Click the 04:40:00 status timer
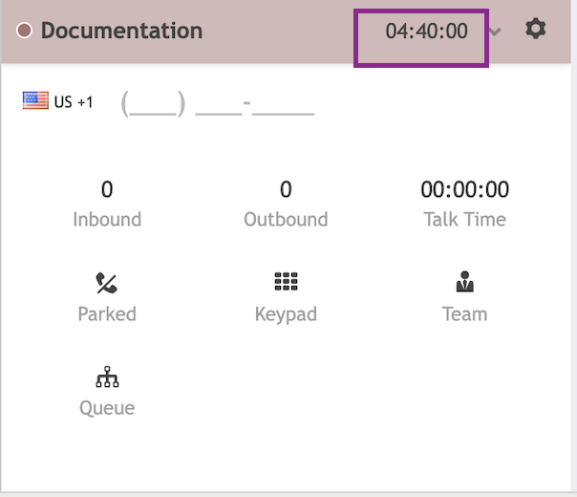Image resolution: width=577 pixels, height=497 pixels. 426,31
